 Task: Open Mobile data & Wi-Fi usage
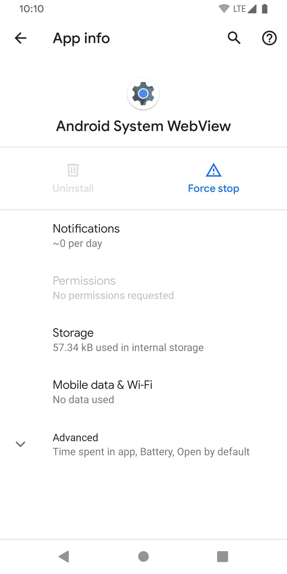(143, 392)
